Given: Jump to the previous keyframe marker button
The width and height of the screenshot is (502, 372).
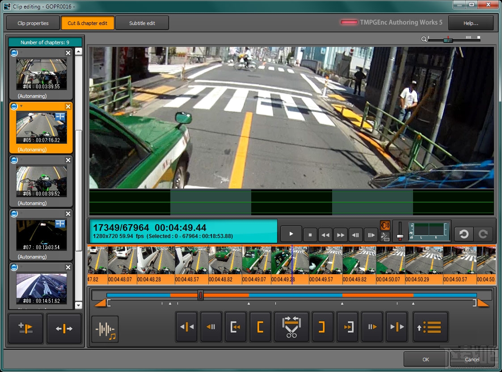Looking at the screenshot, I should (186, 327).
